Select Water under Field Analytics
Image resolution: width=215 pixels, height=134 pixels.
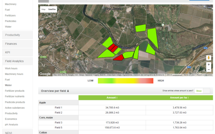tap(8, 85)
